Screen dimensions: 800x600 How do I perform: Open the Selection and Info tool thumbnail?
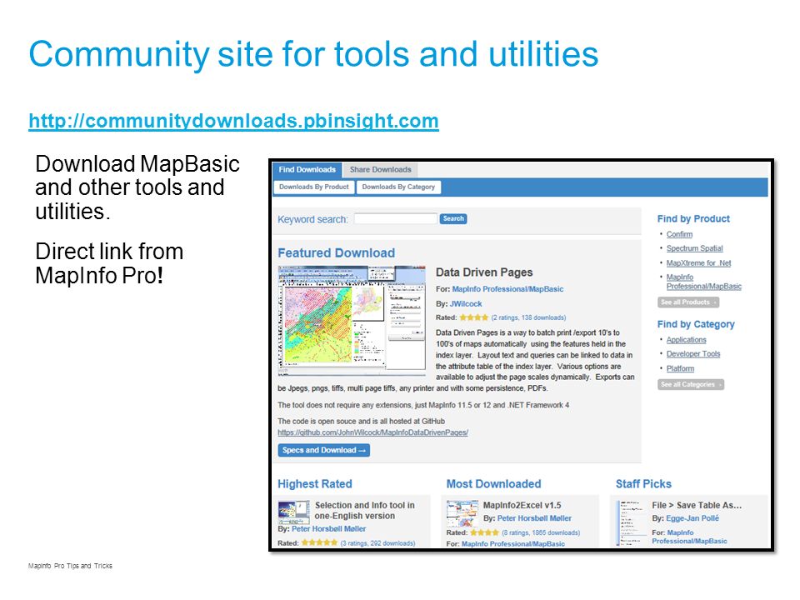coord(293,512)
